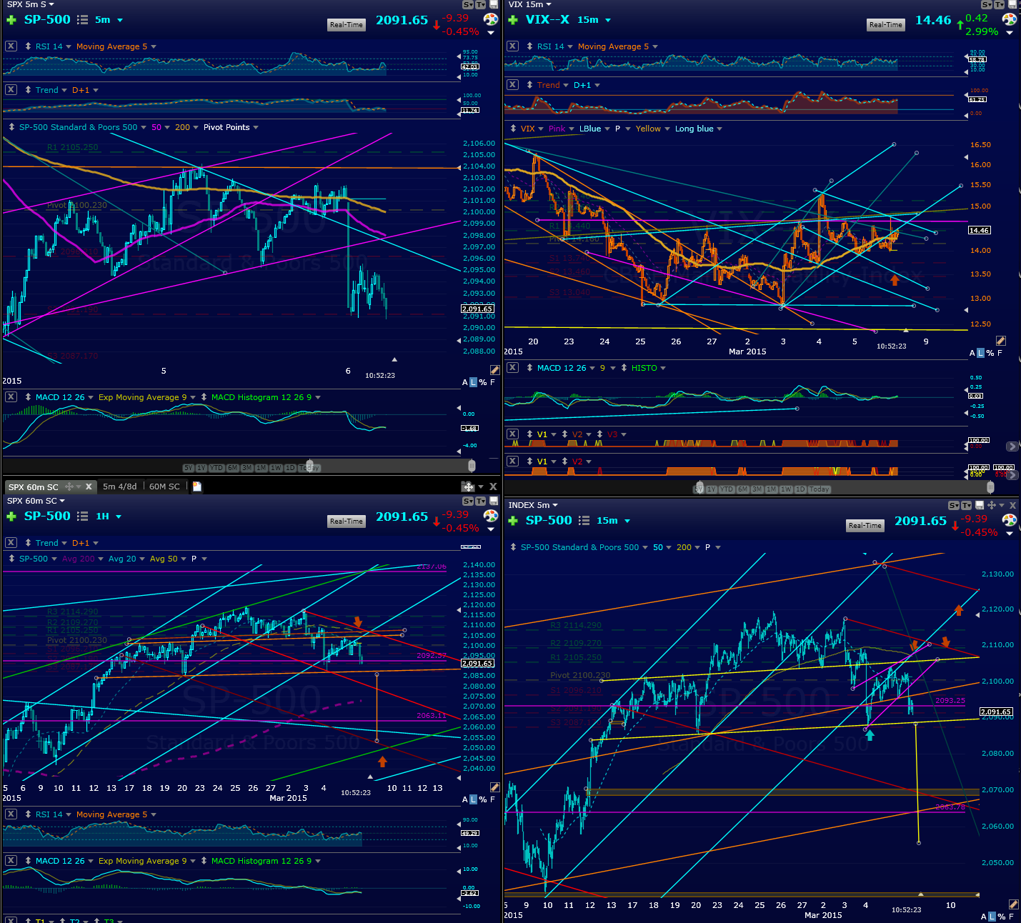The height and width of the screenshot is (923, 1021).
Task: Remove the RSI 14 study in SPX 5m panel
Action: click(x=11, y=46)
